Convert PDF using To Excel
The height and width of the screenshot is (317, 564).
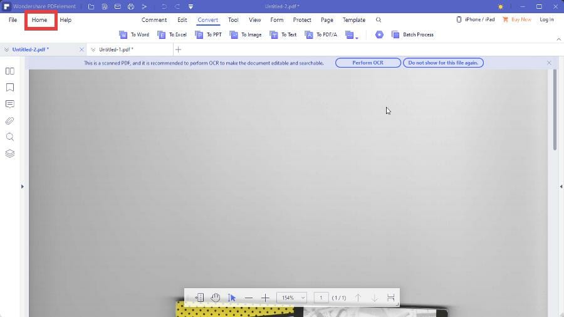coord(172,34)
